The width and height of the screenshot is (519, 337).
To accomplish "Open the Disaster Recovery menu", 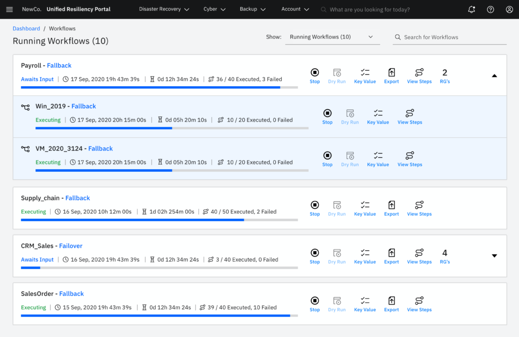I will (164, 10).
